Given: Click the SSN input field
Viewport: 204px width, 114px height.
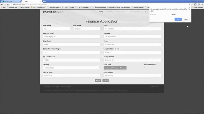Looking at the screenshot, I should [132, 29].
